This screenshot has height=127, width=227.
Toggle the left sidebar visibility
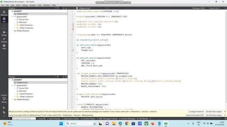(x=10, y=119)
